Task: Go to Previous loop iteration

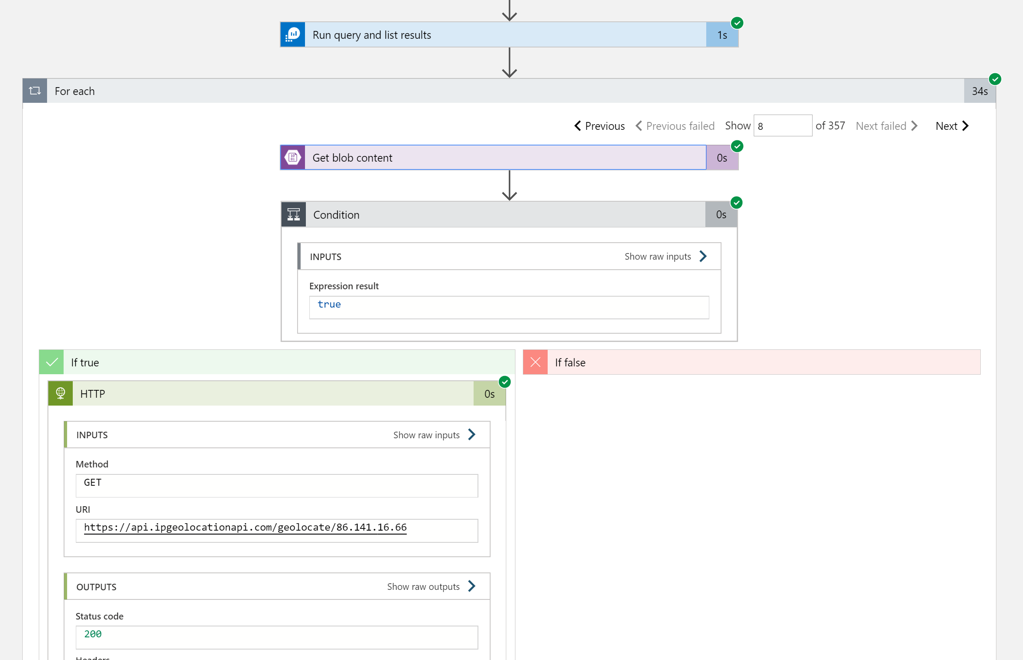Action: (600, 126)
